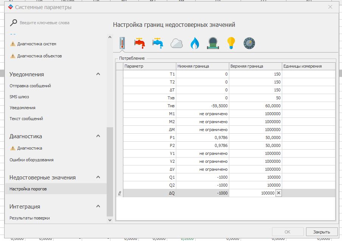Open the blue cold water tap tab
The height and width of the screenshot is (241, 342).
(x=158, y=43)
